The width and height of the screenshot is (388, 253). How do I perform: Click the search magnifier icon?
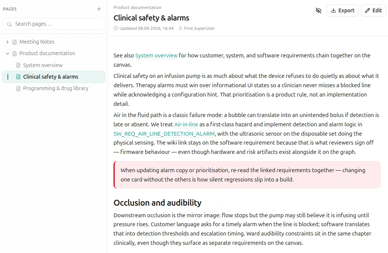click(9, 24)
